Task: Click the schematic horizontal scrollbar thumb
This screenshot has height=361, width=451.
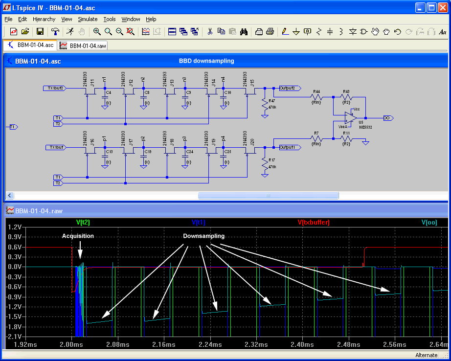Action: pos(268,196)
